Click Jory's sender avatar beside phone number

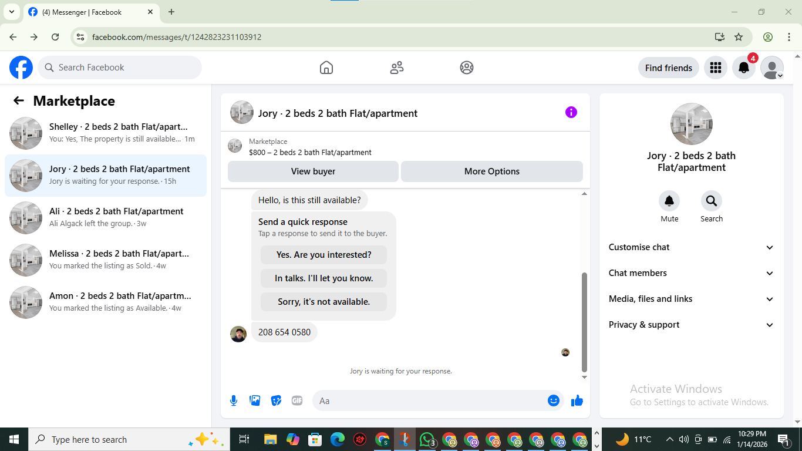pos(238,334)
